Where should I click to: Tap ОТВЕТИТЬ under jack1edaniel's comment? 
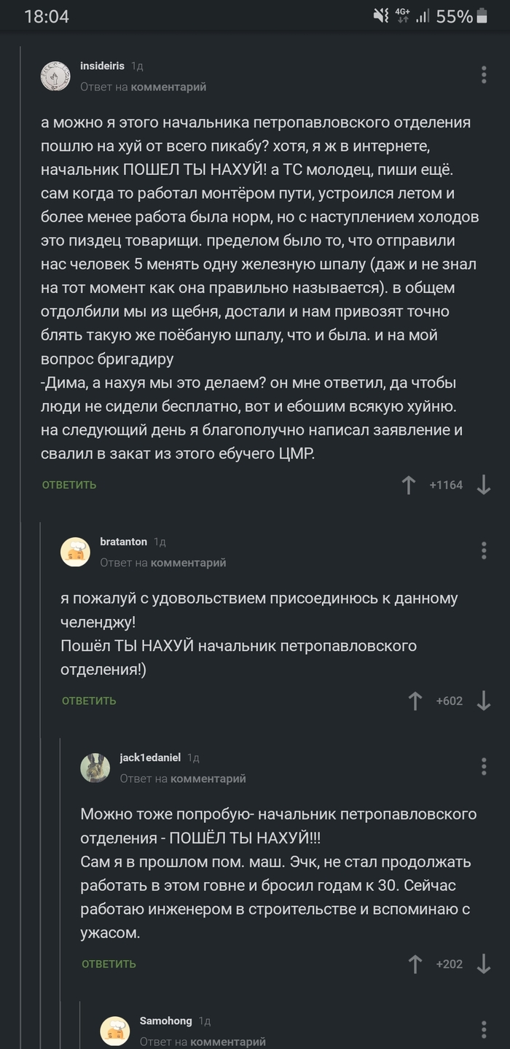pyautogui.click(x=109, y=964)
